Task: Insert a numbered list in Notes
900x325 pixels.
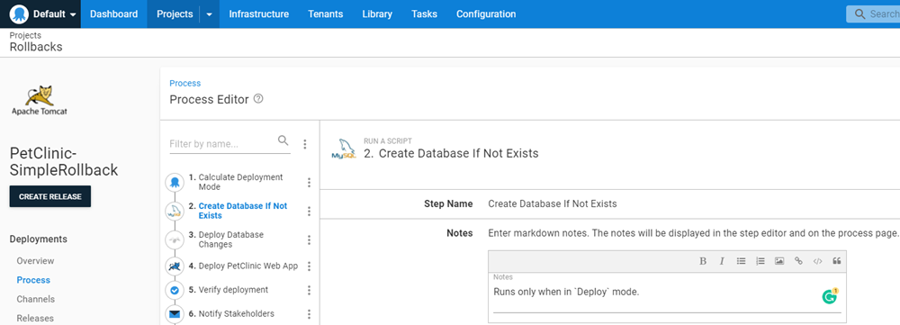Action: tap(760, 261)
